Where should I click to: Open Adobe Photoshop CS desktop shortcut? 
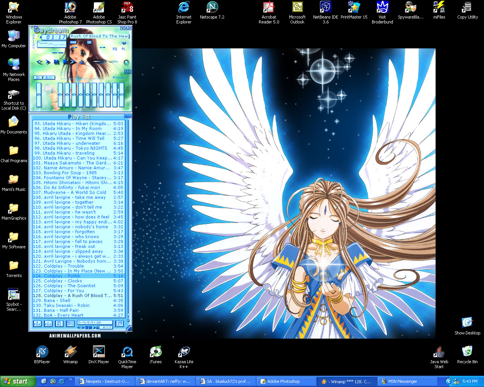click(x=99, y=12)
